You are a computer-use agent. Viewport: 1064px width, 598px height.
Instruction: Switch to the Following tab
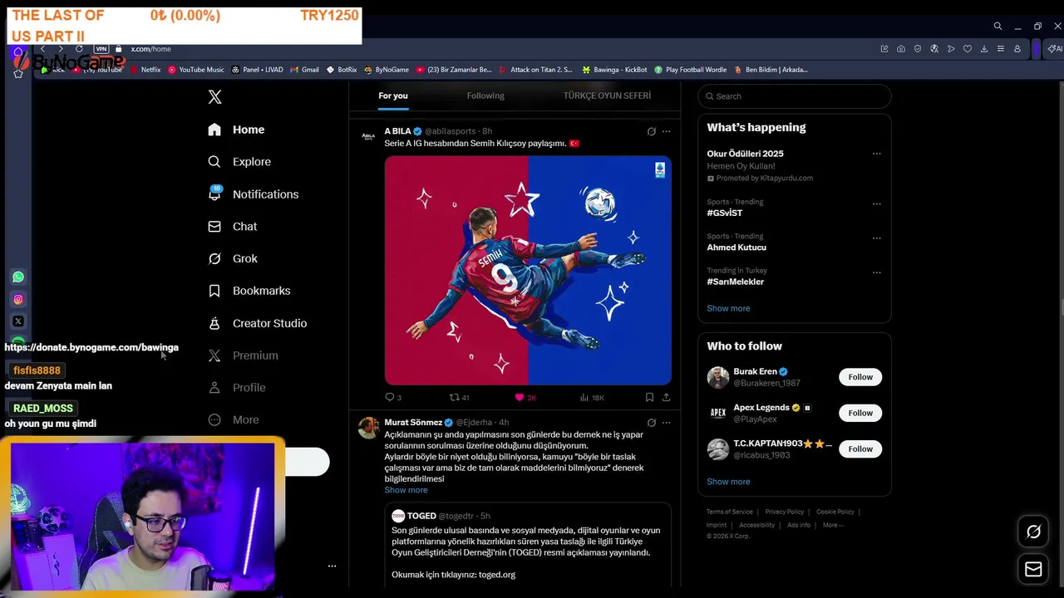[485, 96]
